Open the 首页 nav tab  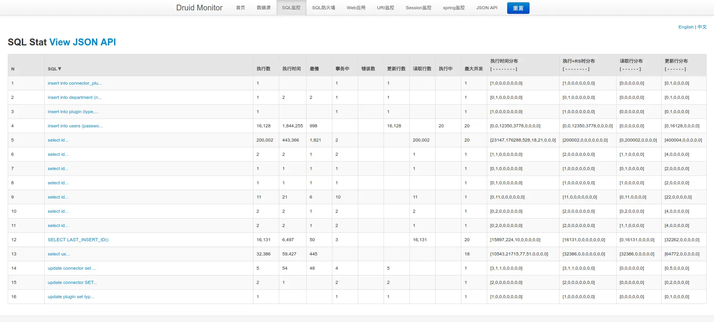point(240,8)
